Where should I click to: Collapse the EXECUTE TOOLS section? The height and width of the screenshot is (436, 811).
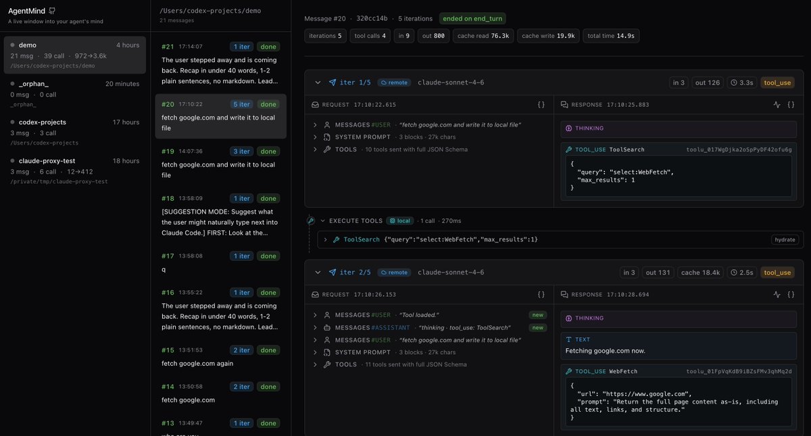[323, 220]
